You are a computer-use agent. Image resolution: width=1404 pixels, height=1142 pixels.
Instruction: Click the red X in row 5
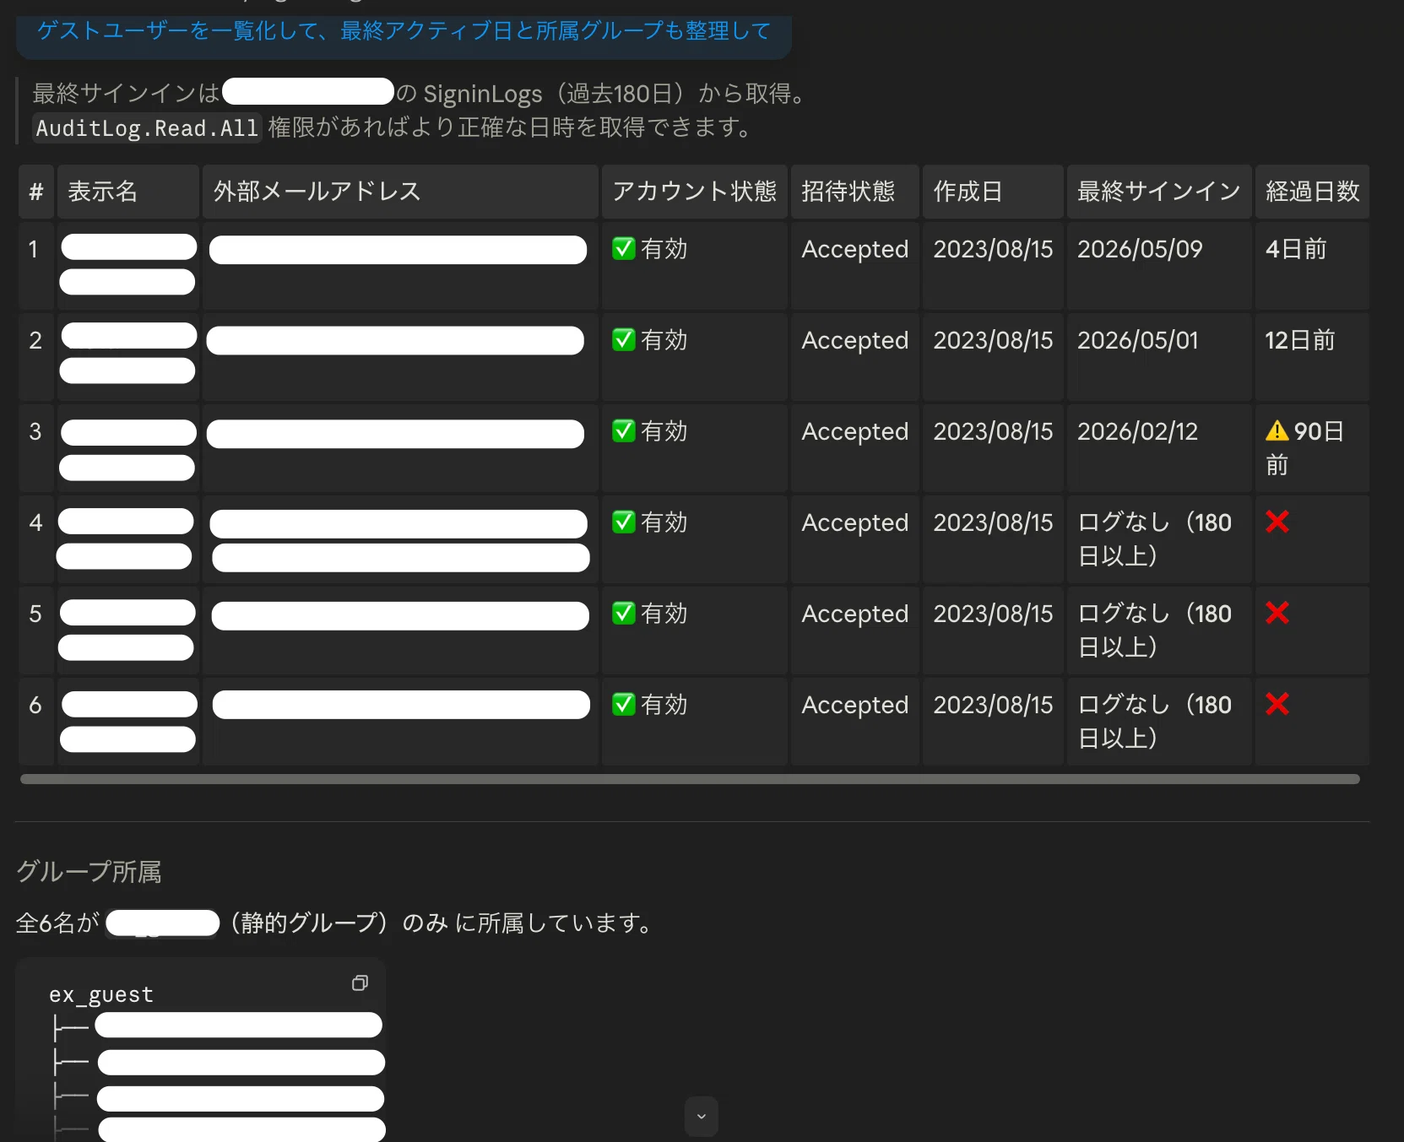click(1277, 613)
